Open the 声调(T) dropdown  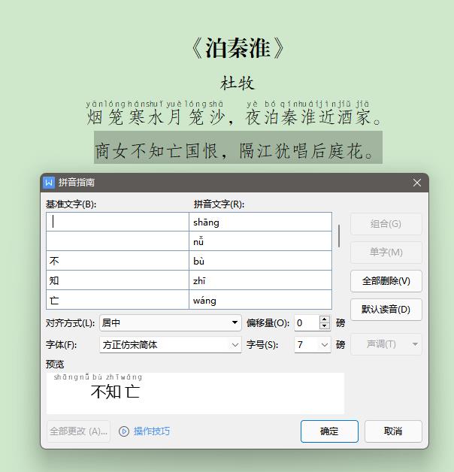386,344
